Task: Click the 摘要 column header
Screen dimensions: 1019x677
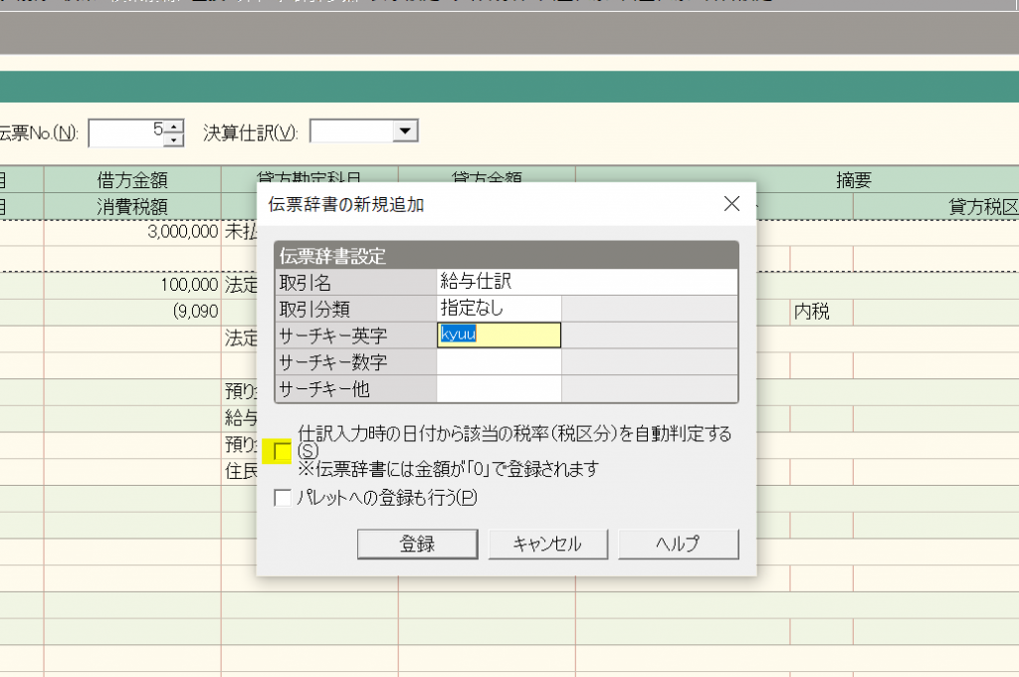Action: coord(853,179)
